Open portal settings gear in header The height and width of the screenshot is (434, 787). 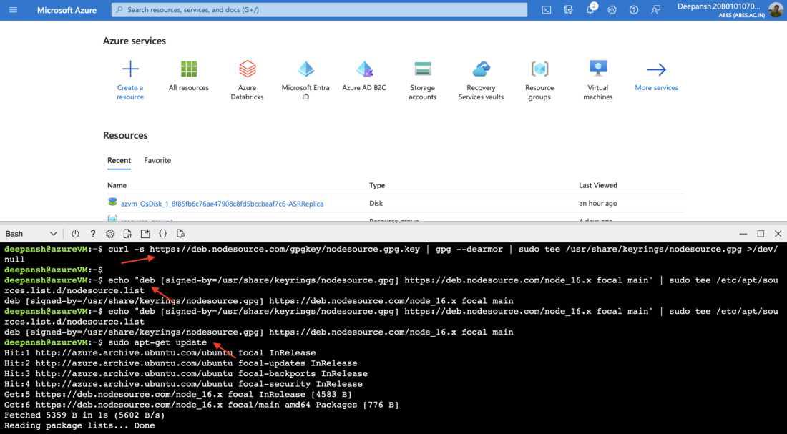[612, 9]
